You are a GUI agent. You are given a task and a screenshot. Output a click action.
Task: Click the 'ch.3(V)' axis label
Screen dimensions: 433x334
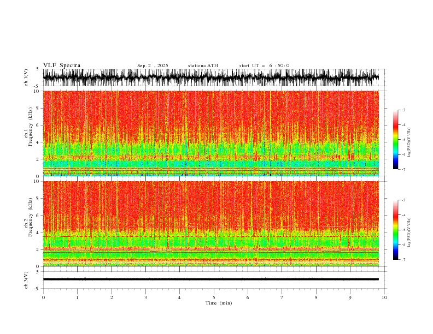26,281
